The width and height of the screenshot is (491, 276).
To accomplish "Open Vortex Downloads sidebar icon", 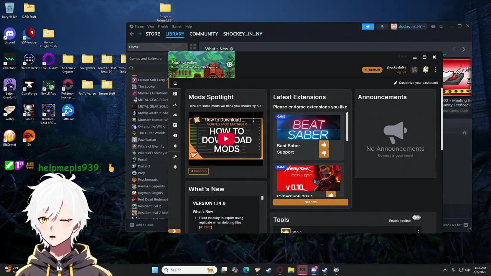I will (175, 104).
